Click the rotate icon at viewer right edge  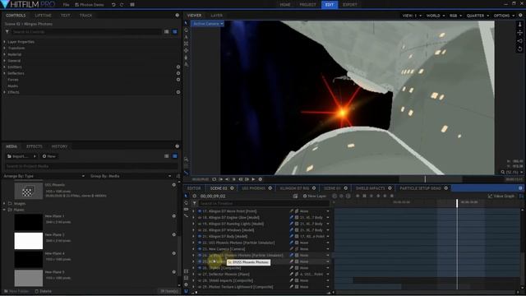519,49
